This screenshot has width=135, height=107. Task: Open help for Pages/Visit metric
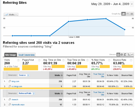point(39,60)
